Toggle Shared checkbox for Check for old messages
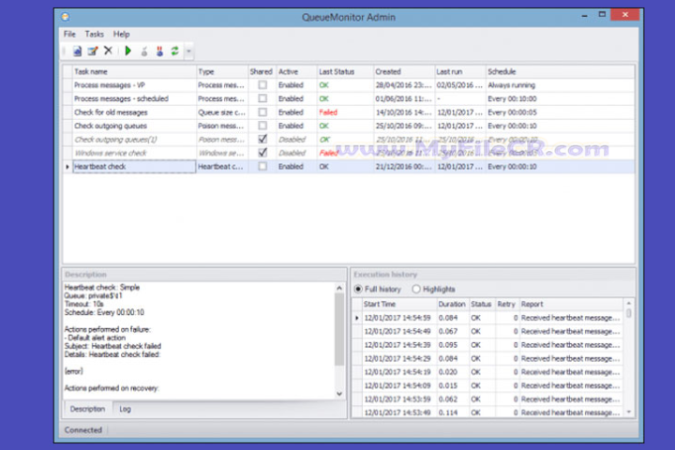675x450 pixels. pyautogui.click(x=262, y=112)
